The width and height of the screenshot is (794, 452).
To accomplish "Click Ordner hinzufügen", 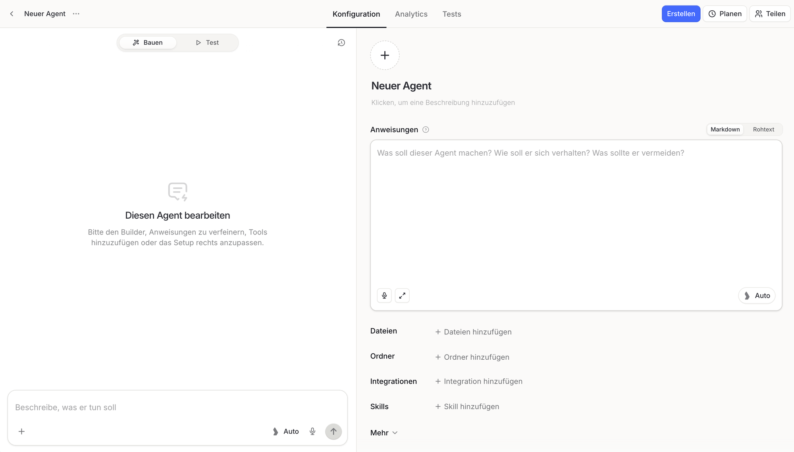I will click(472, 357).
